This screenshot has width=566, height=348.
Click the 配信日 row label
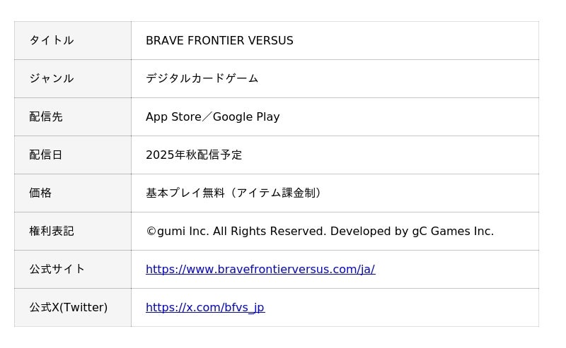[45, 155]
